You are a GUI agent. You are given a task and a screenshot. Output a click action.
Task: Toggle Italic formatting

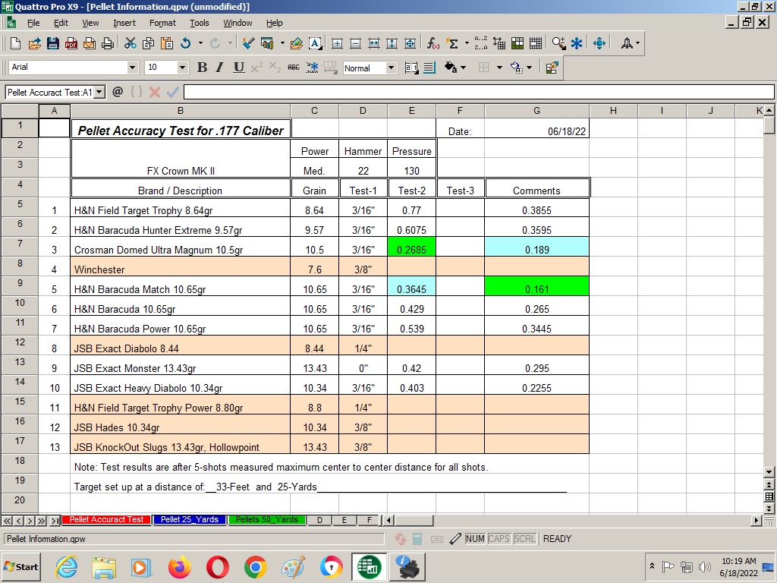click(220, 68)
